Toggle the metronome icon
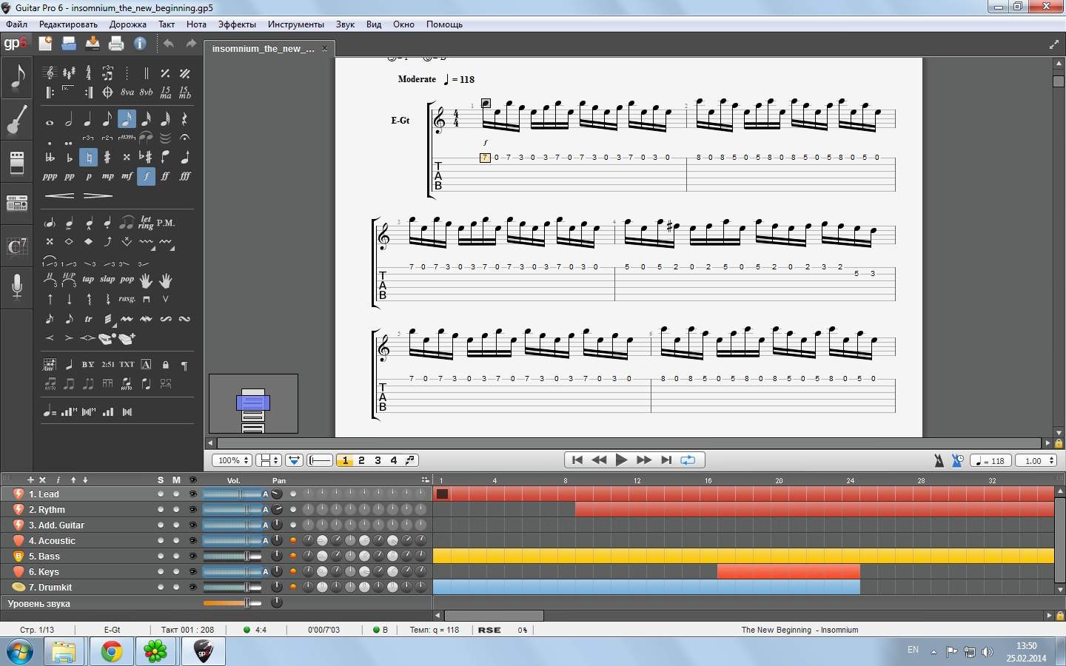The height and width of the screenshot is (666, 1066). [x=939, y=461]
